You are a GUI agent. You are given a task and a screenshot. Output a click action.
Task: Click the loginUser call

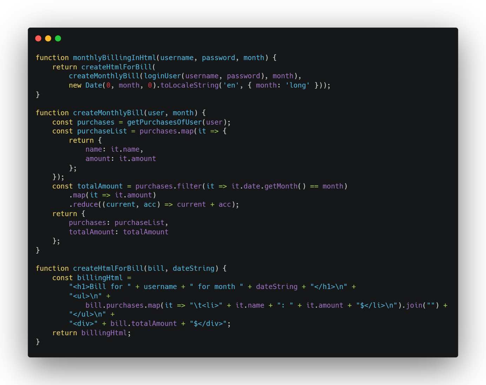(x=162, y=76)
